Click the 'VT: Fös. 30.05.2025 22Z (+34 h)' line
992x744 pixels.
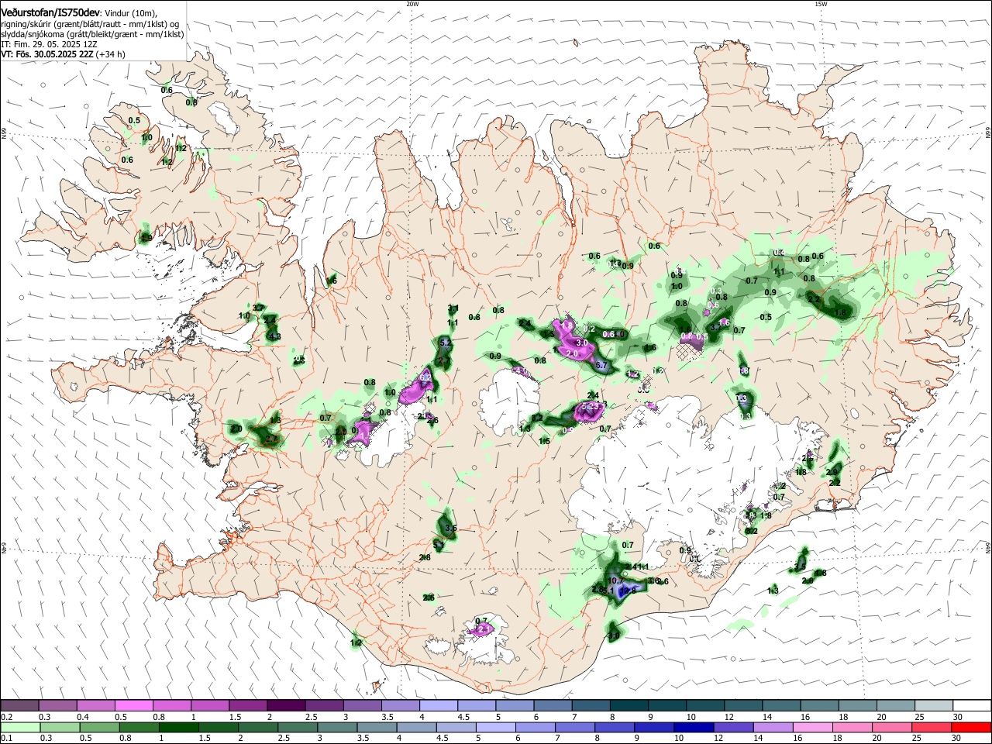[x=63, y=54]
